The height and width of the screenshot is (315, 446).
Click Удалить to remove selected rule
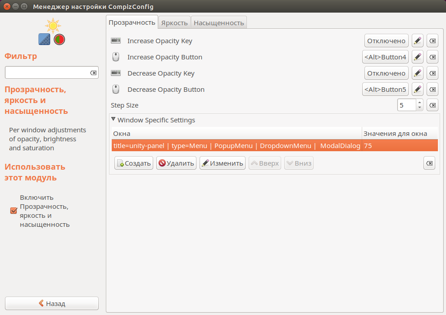pyautogui.click(x=176, y=163)
